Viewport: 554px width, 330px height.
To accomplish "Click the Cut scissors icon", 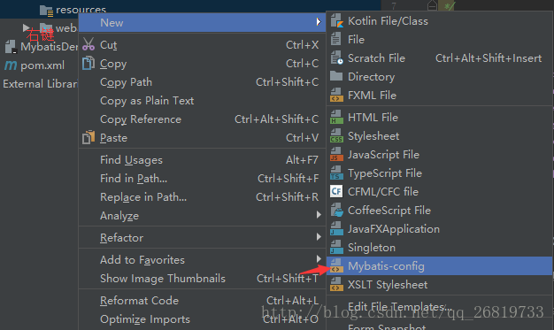I will (88, 44).
